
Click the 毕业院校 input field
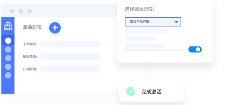tap(70, 56)
